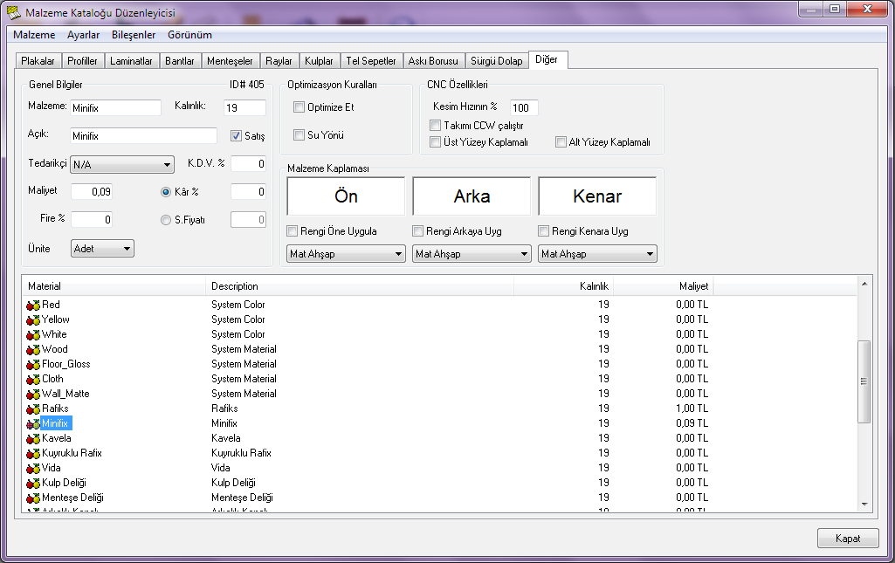
Task: Sort by the Material column header
Action: 114,286
